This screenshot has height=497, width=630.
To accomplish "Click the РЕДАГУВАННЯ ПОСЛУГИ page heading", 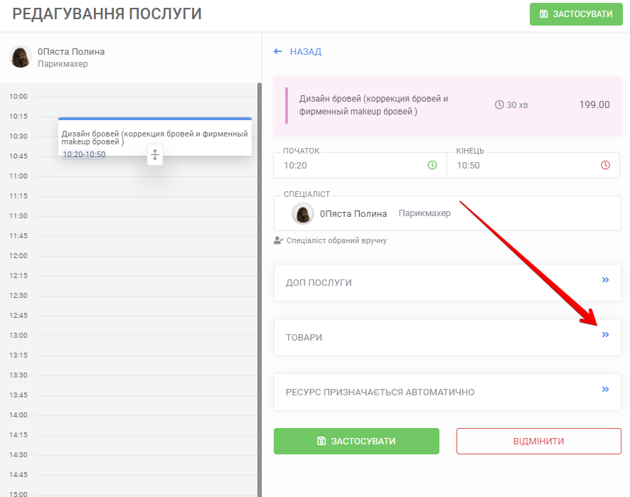I will (107, 14).
